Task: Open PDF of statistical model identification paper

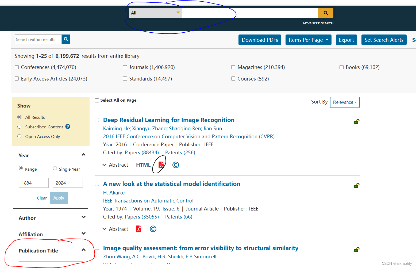Action: coord(138,229)
